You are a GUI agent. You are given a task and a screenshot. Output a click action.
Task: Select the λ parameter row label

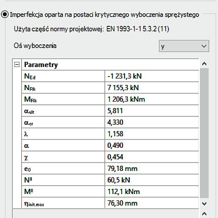(x=63, y=134)
